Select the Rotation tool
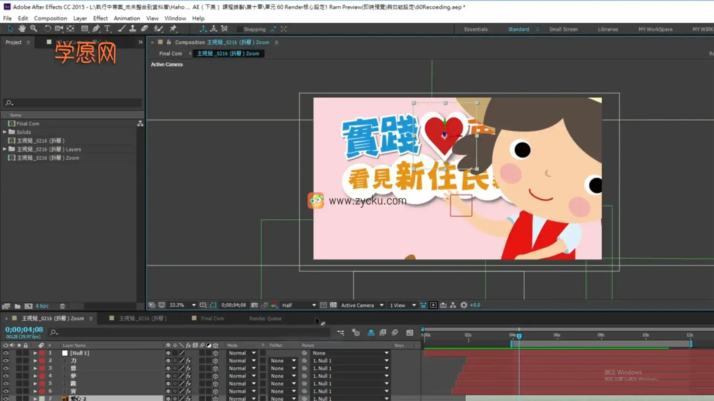Screen dimensions: 714x401 click(x=47, y=28)
